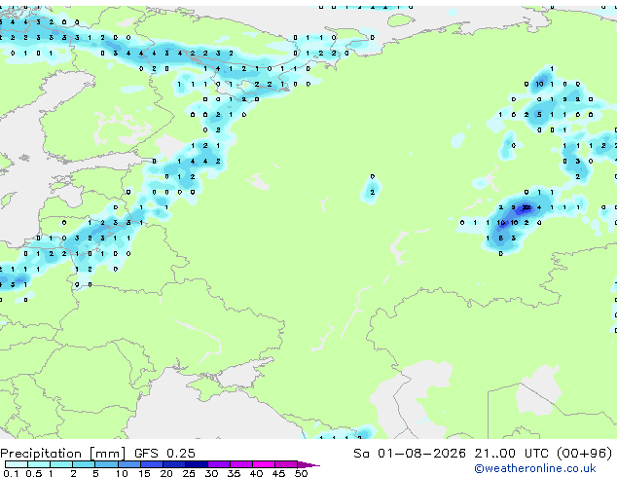Select the "GFS 0.25" model label

click(x=164, y=454)
